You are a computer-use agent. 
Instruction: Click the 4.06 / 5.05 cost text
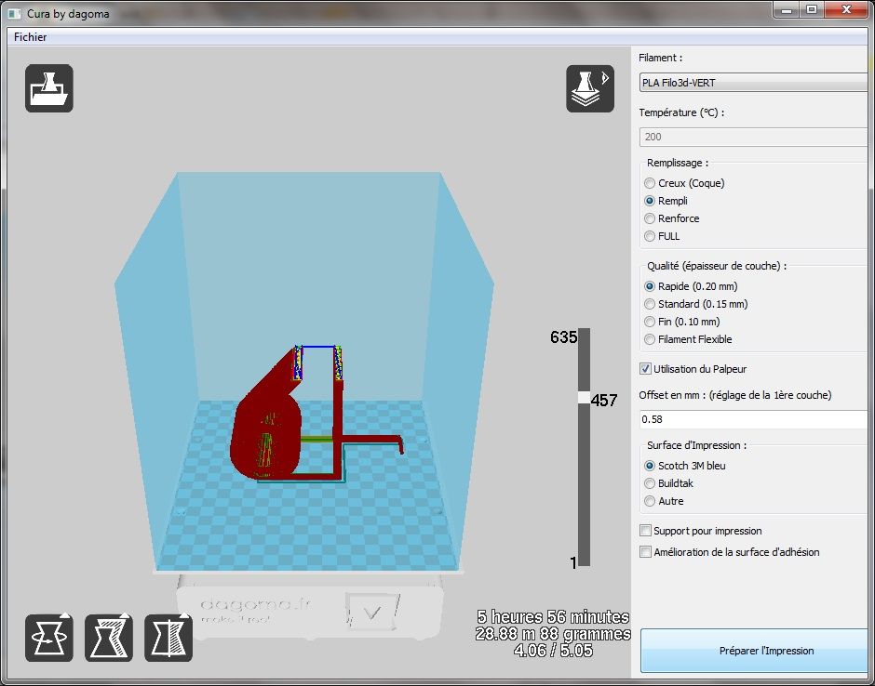click(x=553, y=651)
